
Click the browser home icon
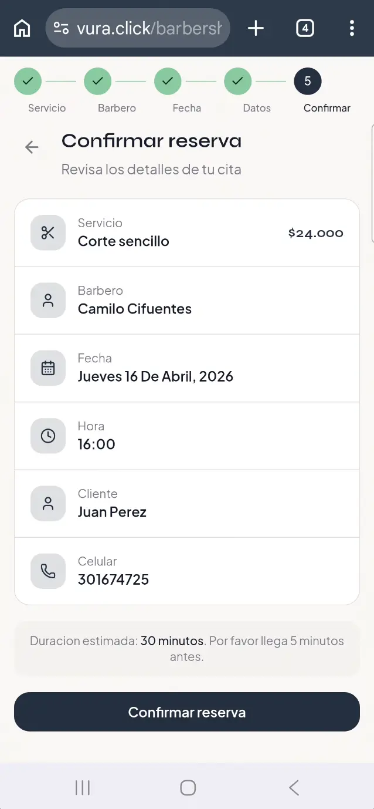tap(22, 28)
